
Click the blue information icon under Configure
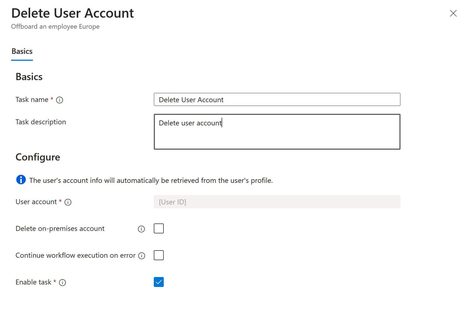(21, 180)
